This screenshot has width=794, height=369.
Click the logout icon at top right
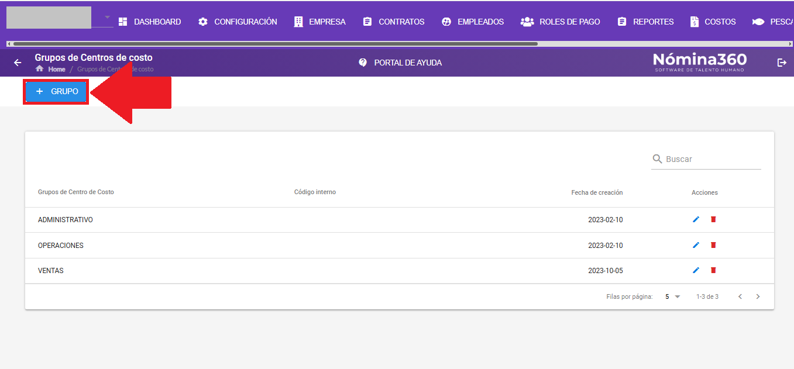tap(782, 63)
